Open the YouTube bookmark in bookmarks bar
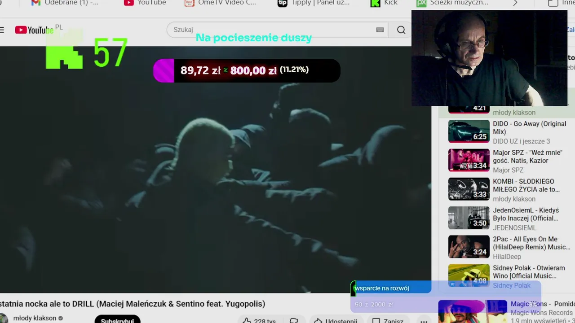This screenshot has height=323, width=575. 145,3
